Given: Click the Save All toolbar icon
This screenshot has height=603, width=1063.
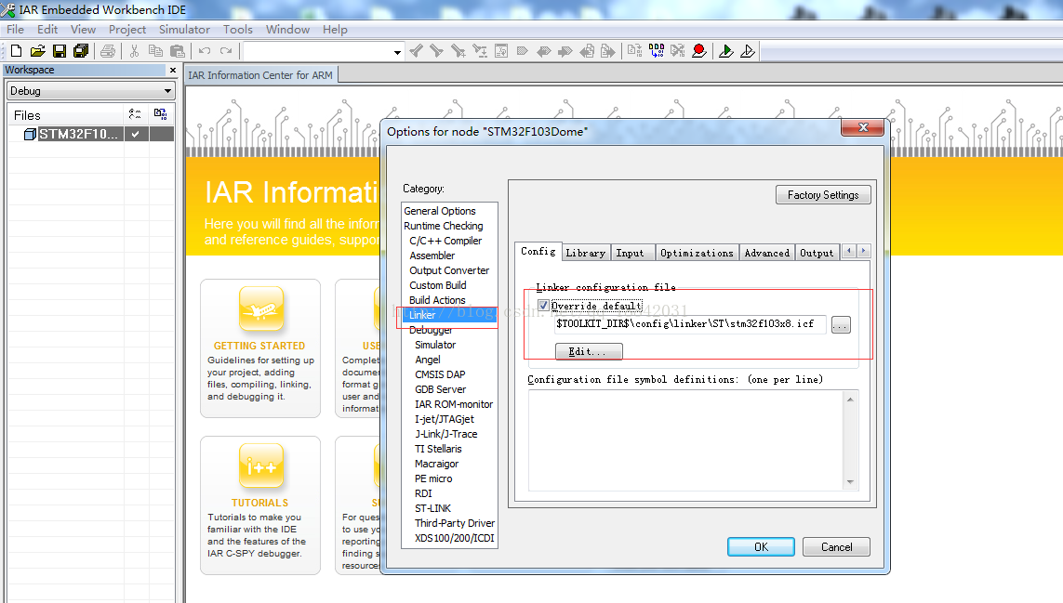Looking at the screenshot, I should 81,51.
